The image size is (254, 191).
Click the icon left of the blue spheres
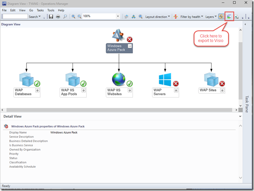(127, 17)
